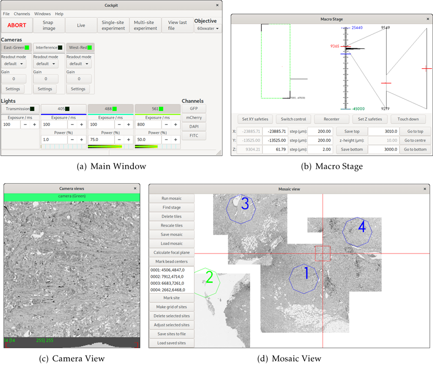Click the red ABORT button
433x366 pixels.
tap(17, 25)
